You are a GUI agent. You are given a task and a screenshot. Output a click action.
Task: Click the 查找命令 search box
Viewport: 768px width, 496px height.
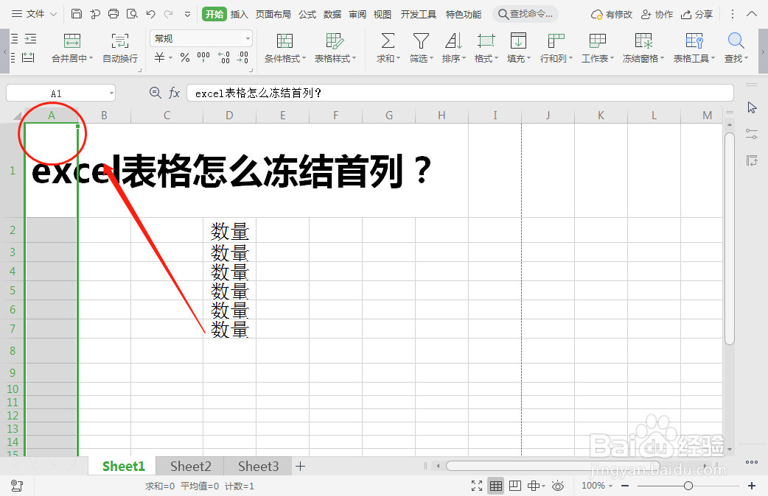[x=525, y=14]
